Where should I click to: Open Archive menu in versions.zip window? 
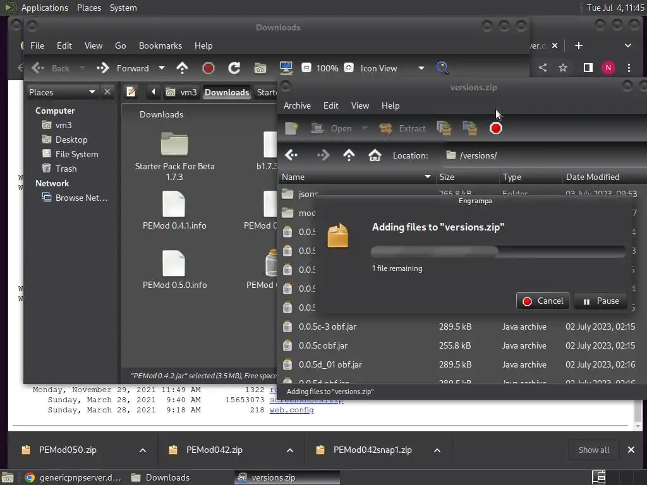coord(297,105)
